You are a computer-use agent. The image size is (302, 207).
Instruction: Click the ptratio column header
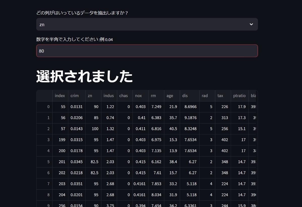239,96
